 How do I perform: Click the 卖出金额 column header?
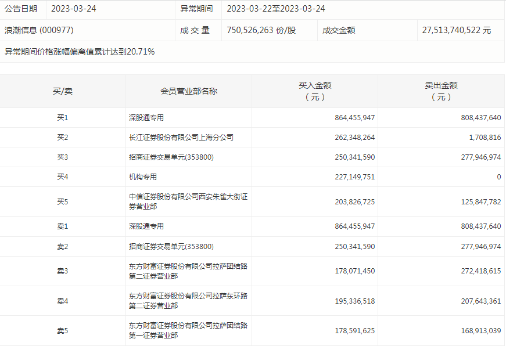[x=441, y=91]
